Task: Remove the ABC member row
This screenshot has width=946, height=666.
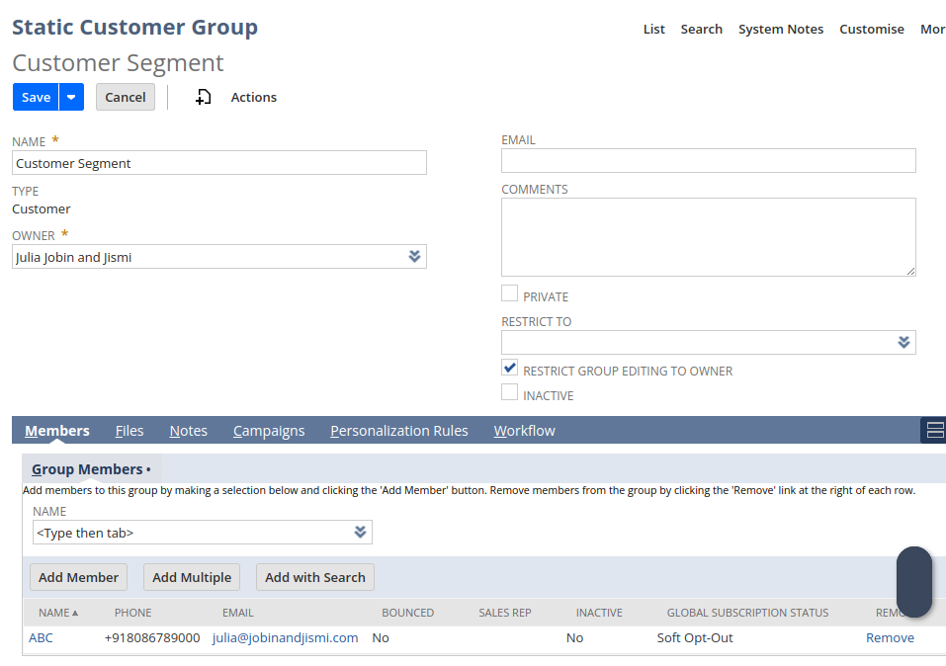Action: pyautogui.click(x=890, y=638)
